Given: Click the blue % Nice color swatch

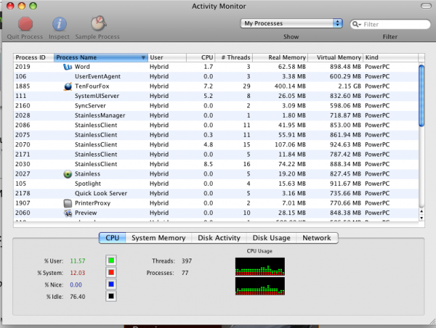Looking at the screenshot, I should point(111,284).
